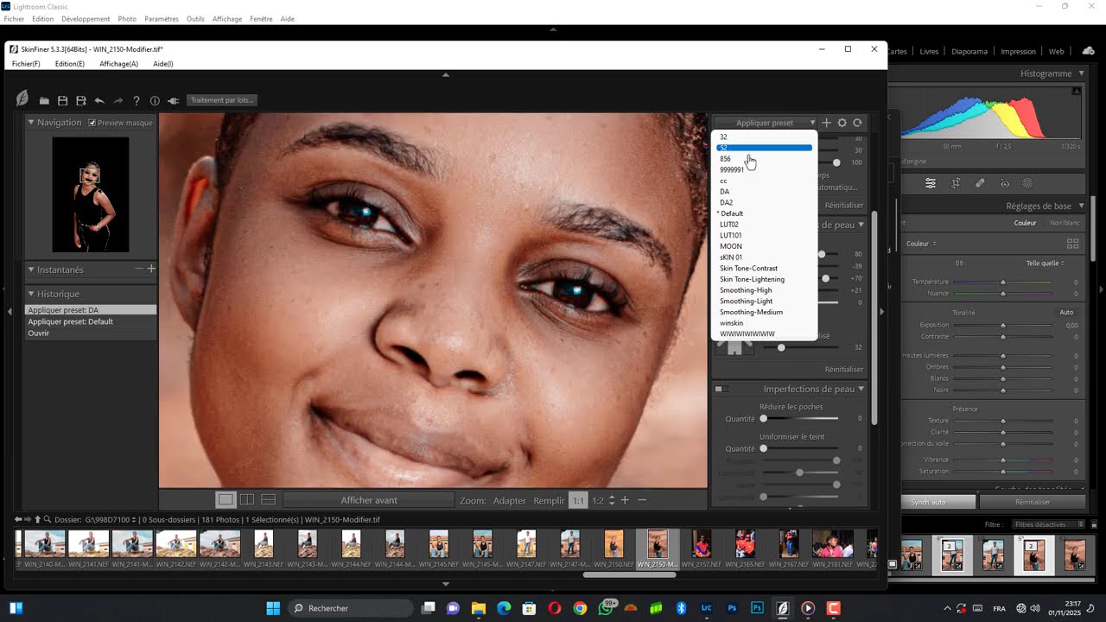The width and height of the screenshot is (1106, 622).
Task: Click Afficher avant button
Action: tap(369, 500)
